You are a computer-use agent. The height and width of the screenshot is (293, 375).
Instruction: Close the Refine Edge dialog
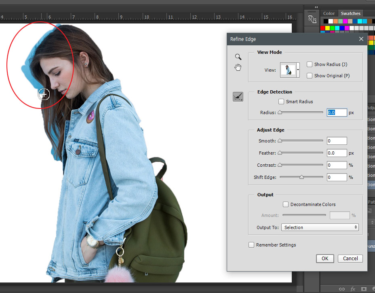point(361,39)
